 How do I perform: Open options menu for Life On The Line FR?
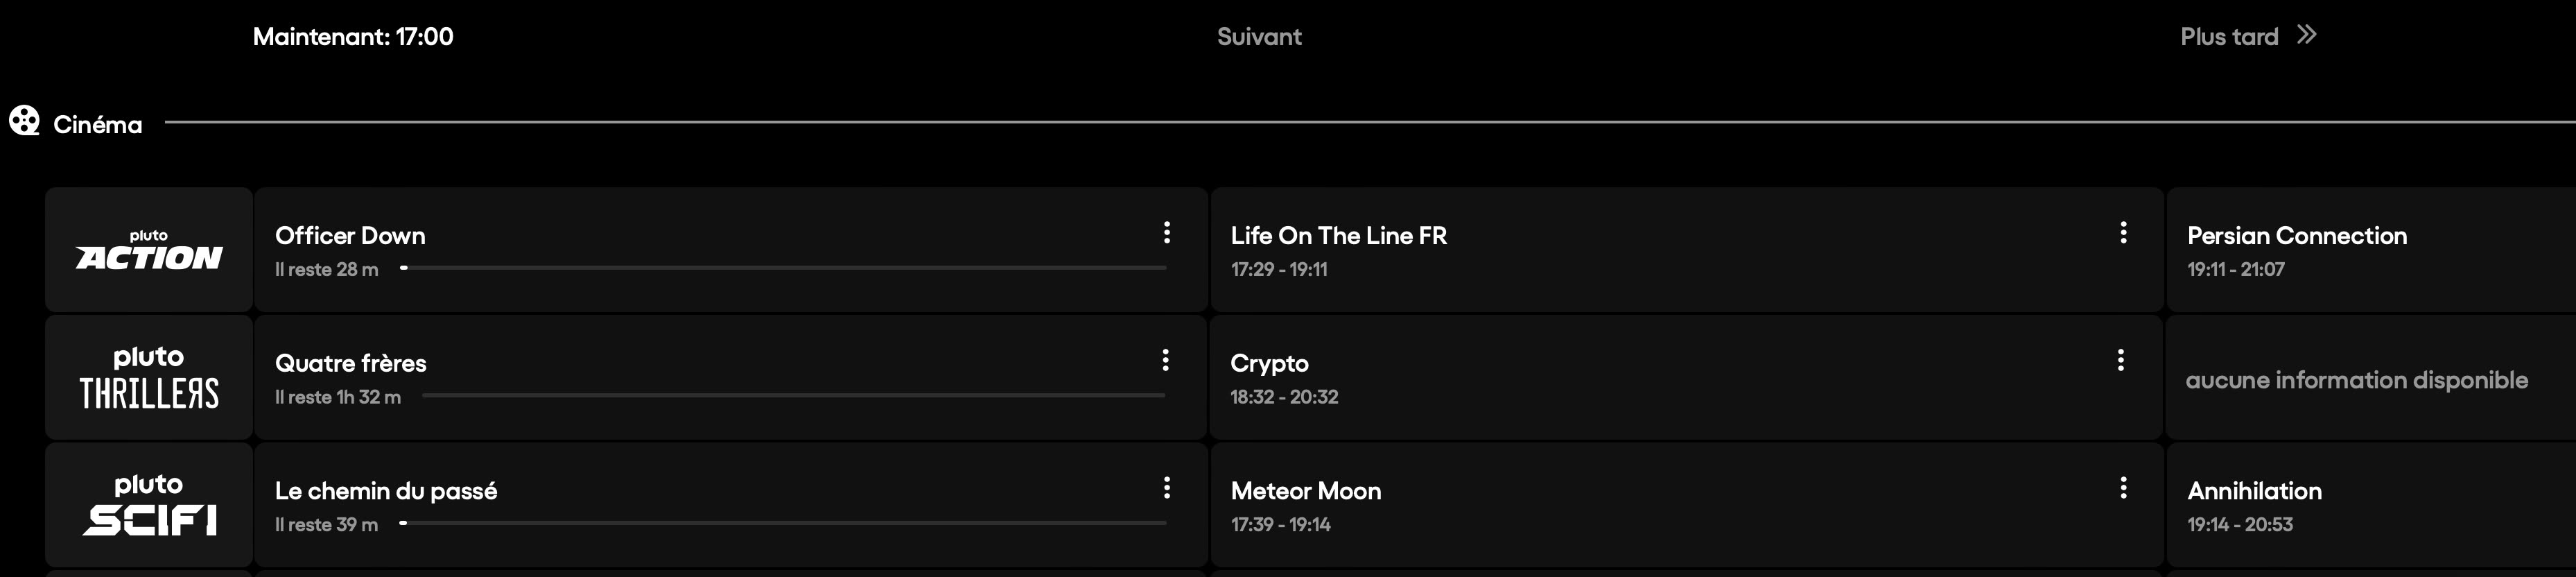(2123, 233)
